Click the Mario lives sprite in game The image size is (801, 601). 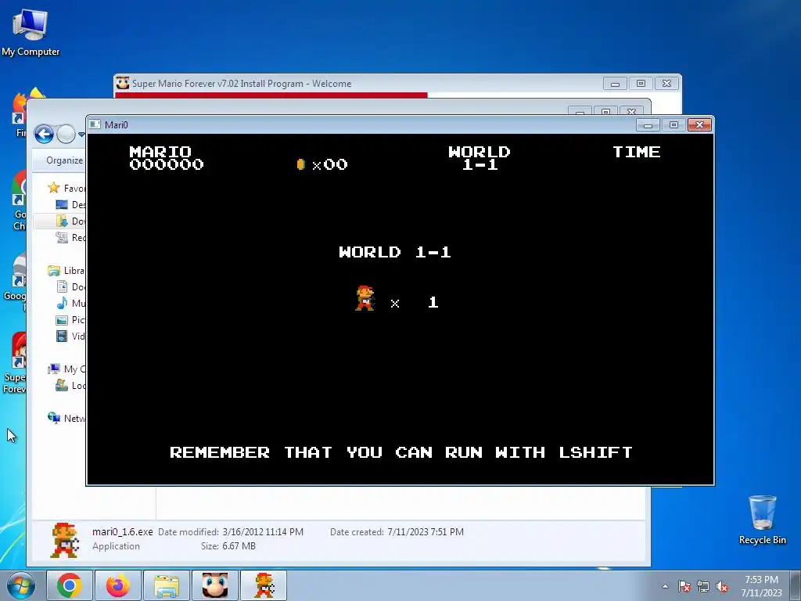pyautogui.click(x=365, y=298)
